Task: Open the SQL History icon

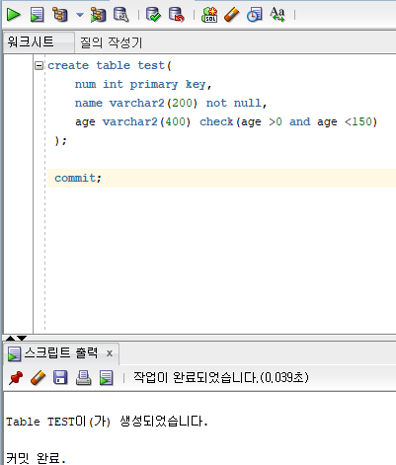Action: [254, 15]
